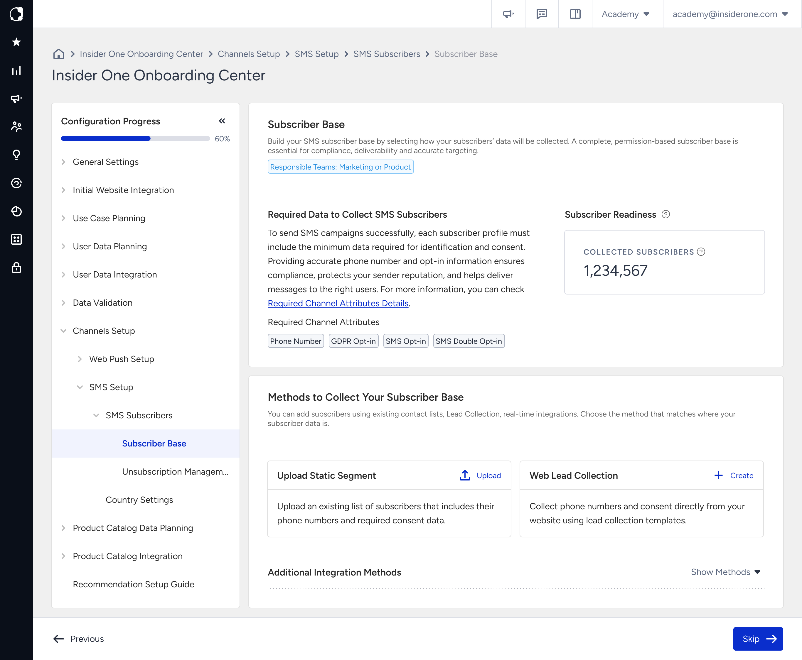This screenshot has width=802, height=660.
Task: Click the Skip button
Action: click(x=758, y=639)
